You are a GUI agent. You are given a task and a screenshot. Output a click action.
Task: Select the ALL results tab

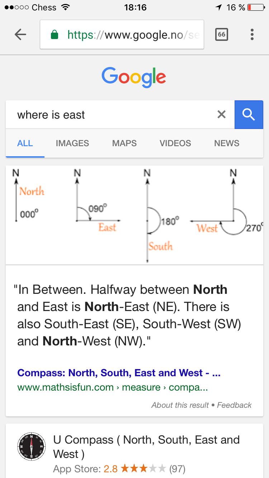pos(25,143)
